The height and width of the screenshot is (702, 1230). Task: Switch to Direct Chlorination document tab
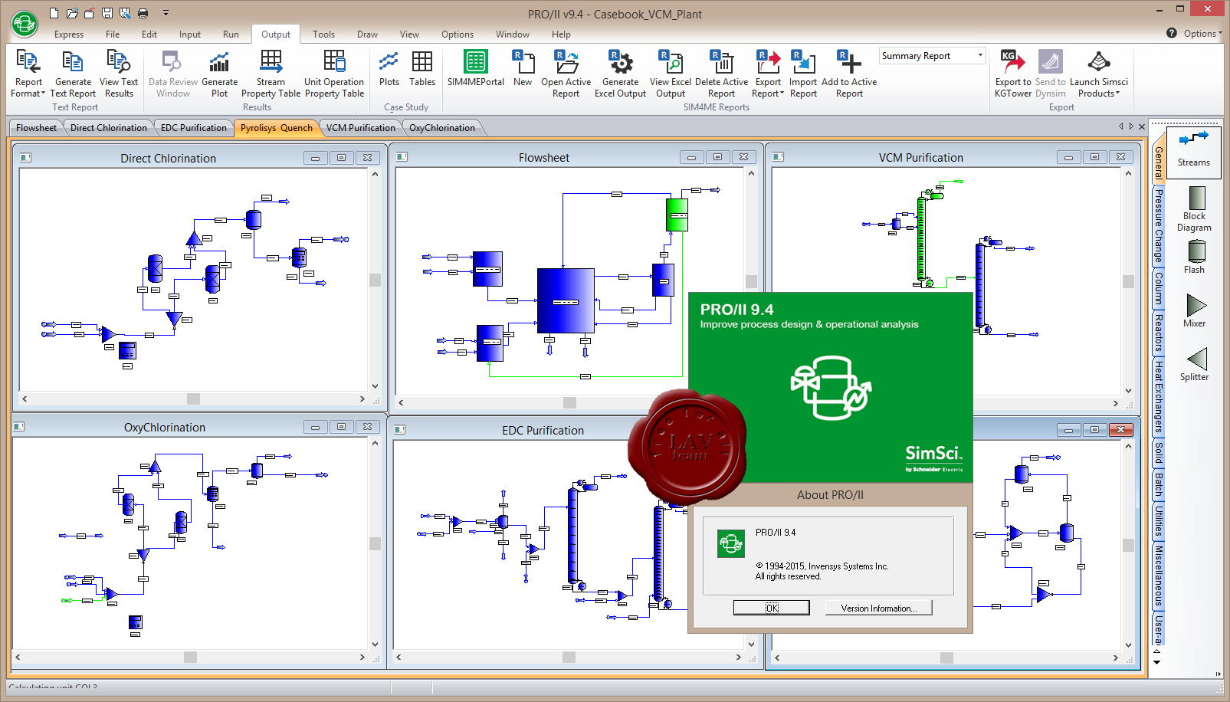108,128
